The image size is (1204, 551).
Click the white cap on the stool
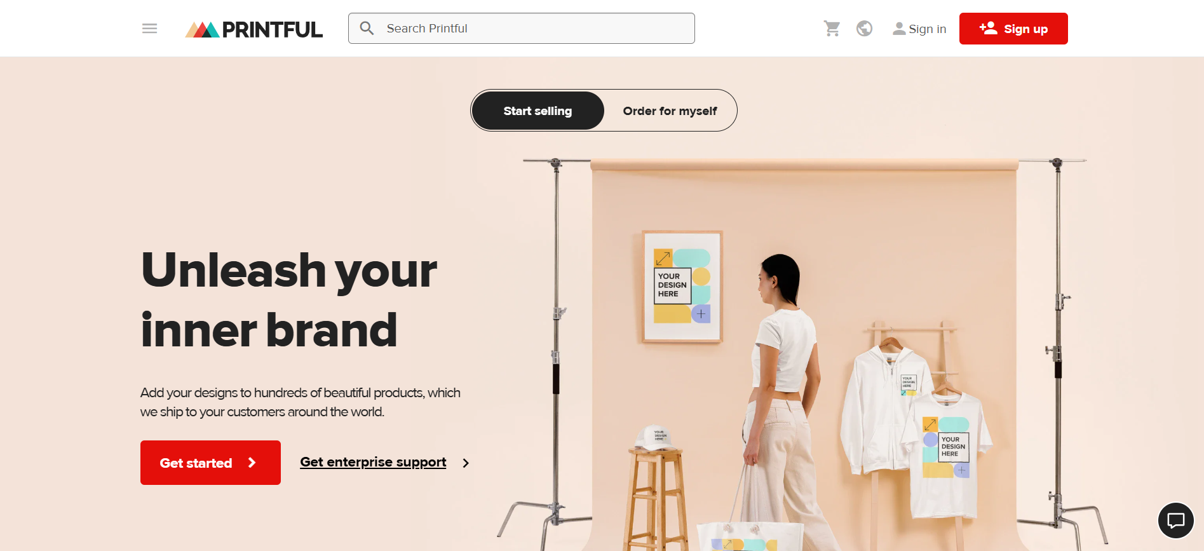click(x=657, y=438)
